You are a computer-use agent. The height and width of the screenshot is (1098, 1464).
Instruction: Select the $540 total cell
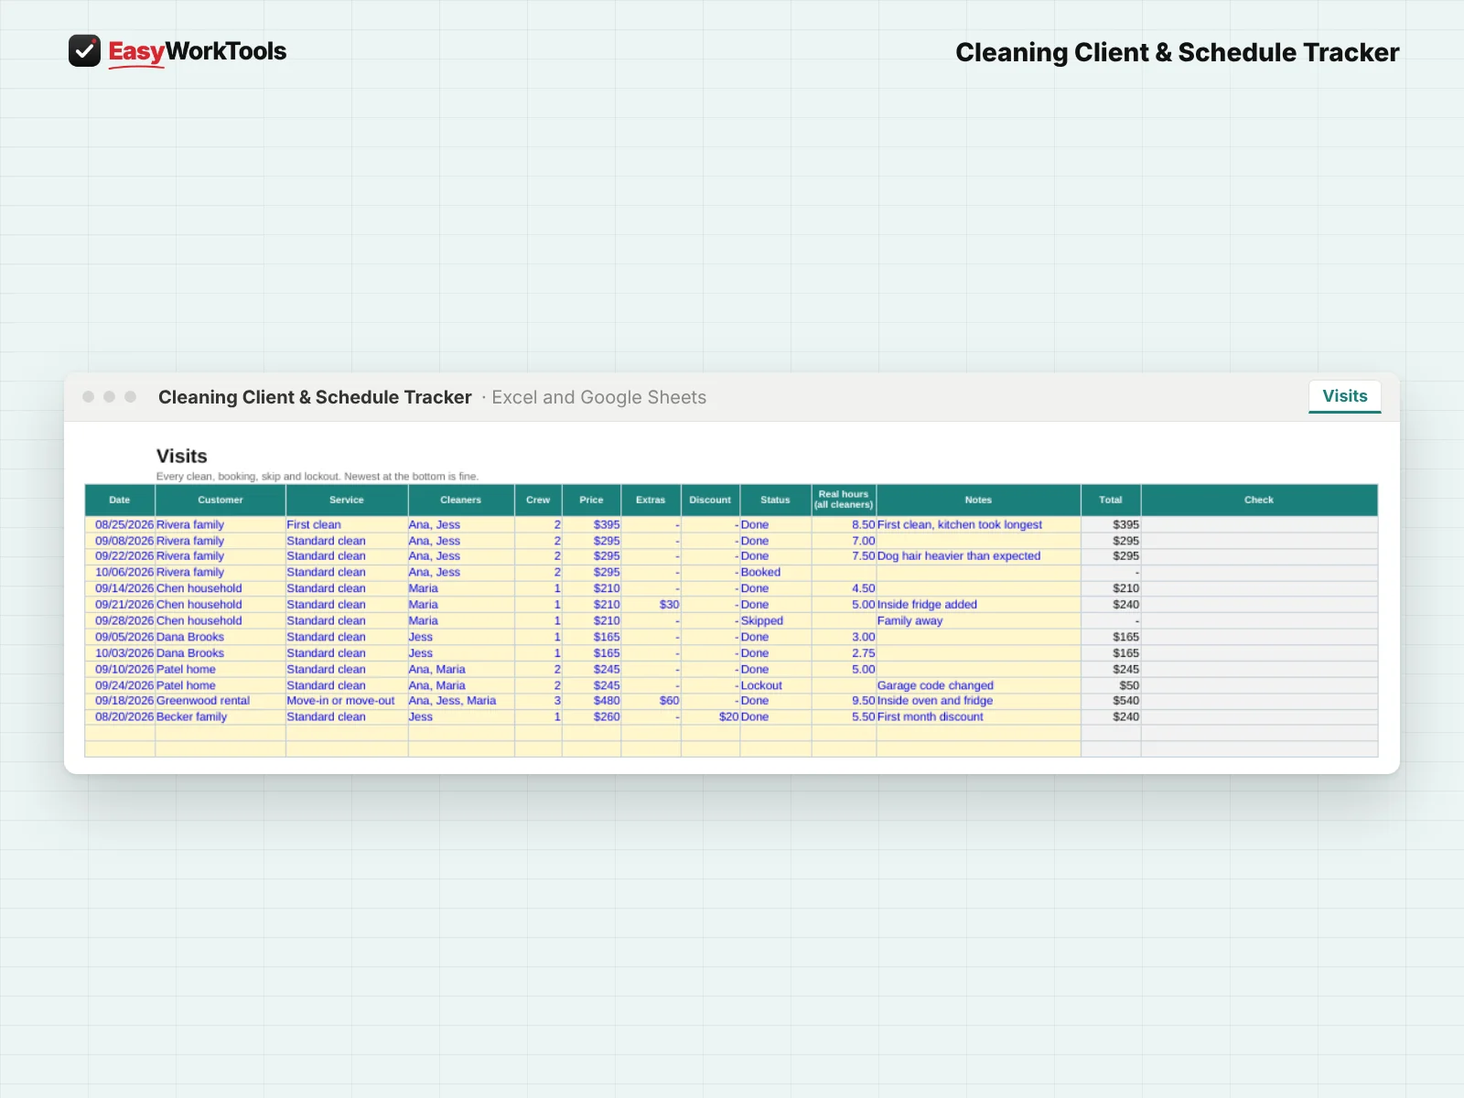point(1111,701)
